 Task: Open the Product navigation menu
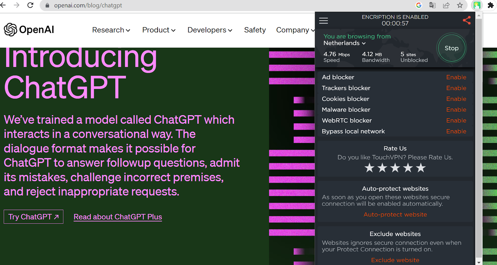pos(159,30)
